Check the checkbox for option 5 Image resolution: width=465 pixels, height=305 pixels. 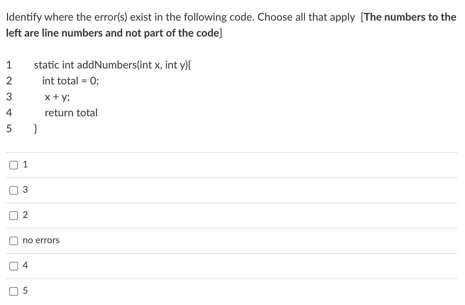coord(14,291)
